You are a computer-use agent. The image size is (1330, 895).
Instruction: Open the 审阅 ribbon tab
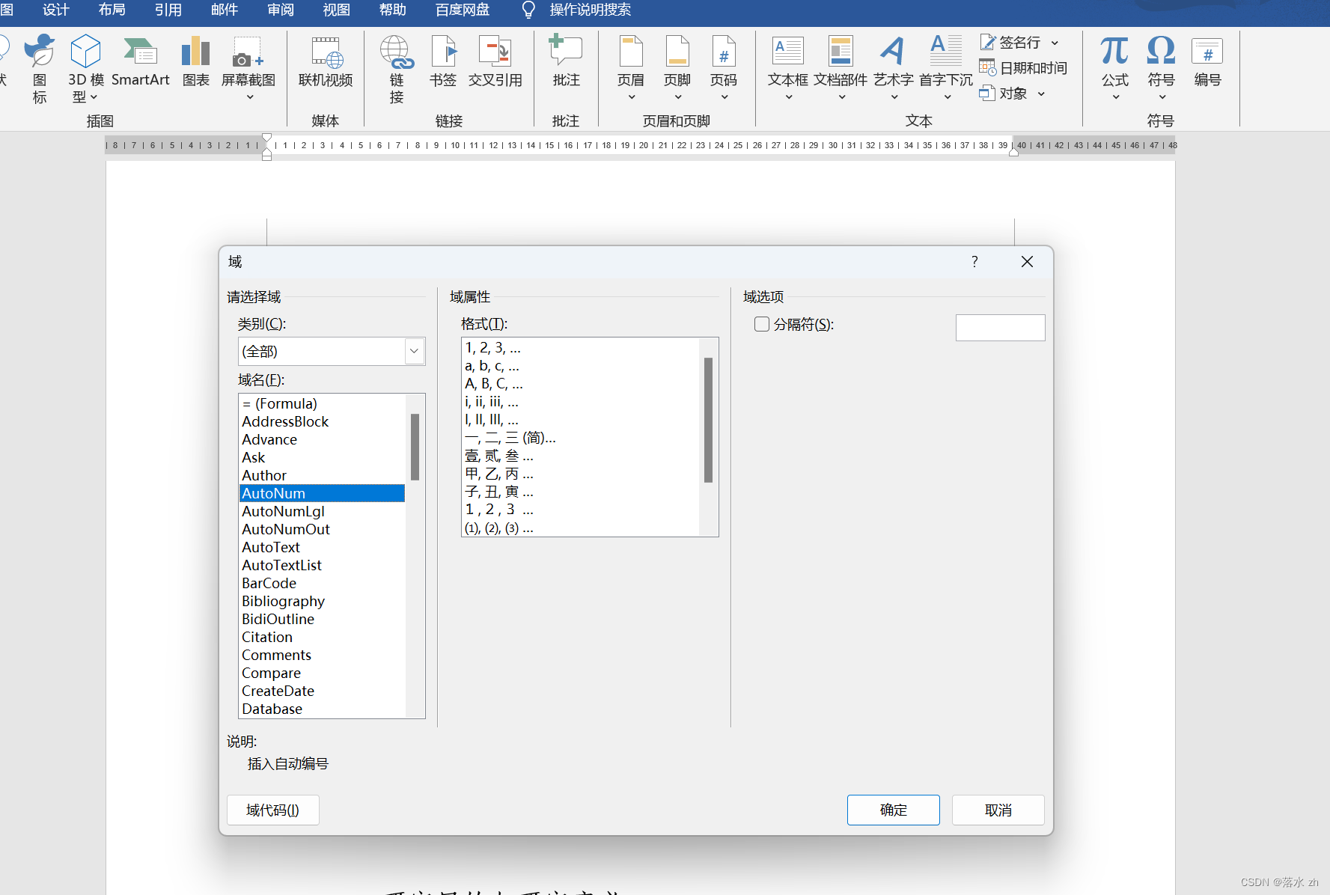click(281, 10)
